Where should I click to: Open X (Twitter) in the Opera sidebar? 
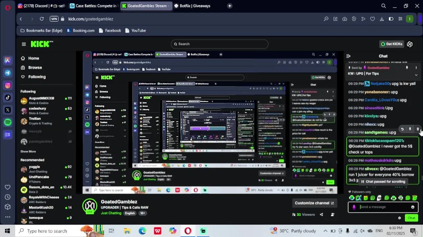coord(8,110)
